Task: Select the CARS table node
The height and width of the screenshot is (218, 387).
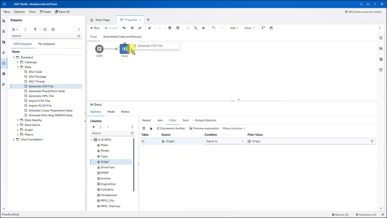Action: [99, 49]
